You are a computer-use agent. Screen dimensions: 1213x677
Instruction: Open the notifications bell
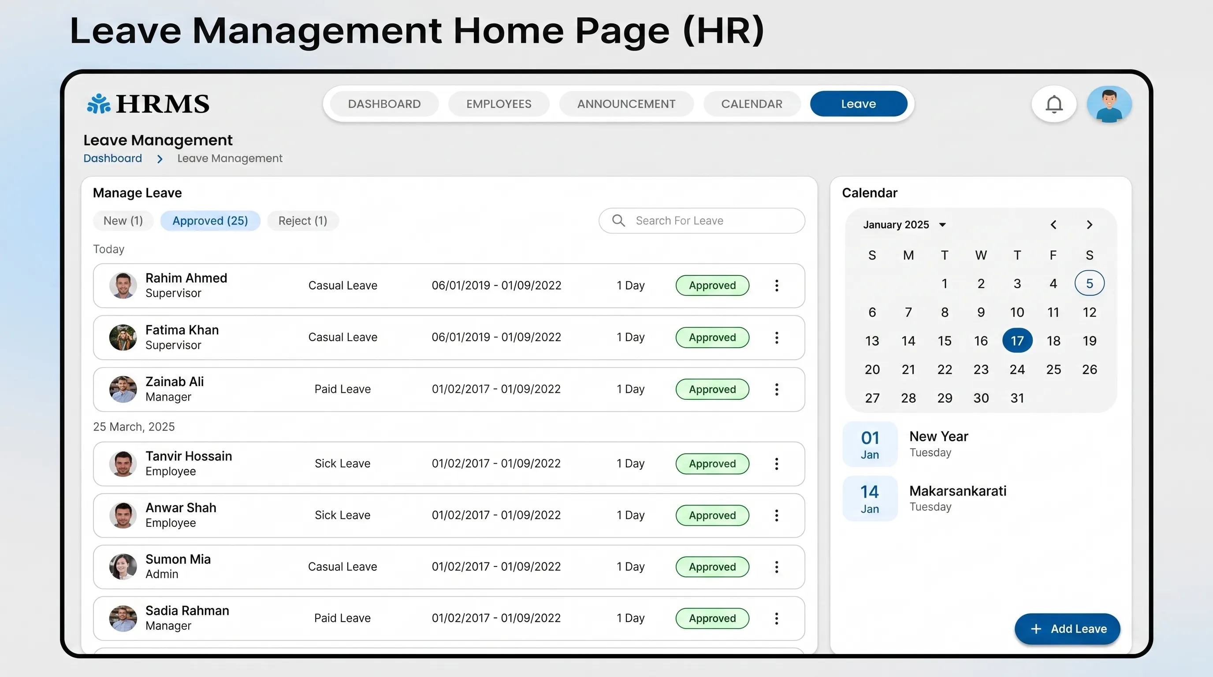pos(1054,104)
